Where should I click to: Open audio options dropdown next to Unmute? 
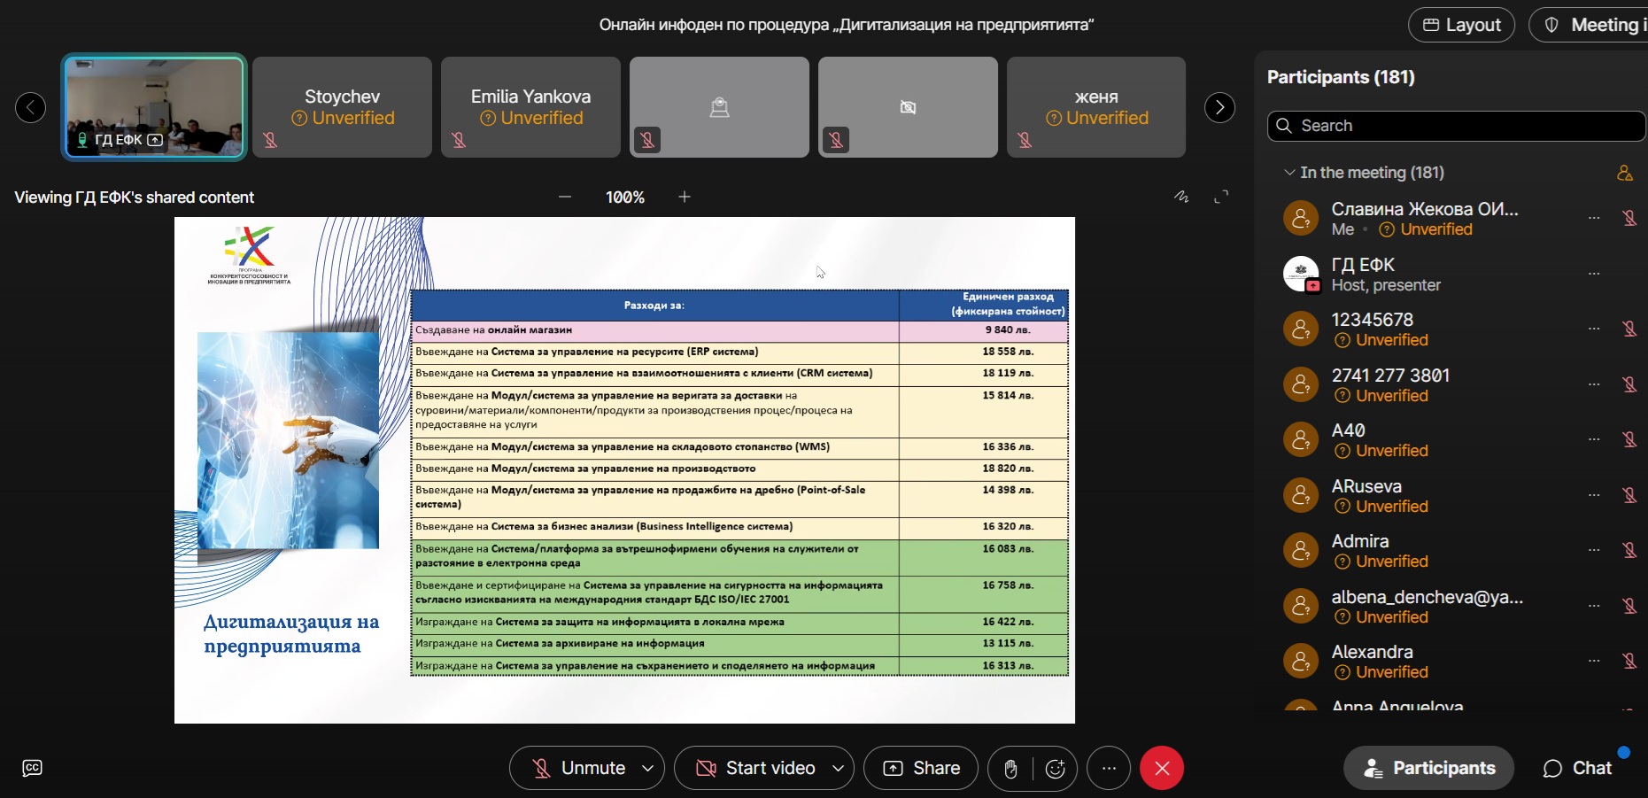[x=648, y=769]
